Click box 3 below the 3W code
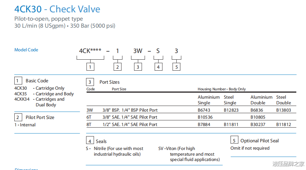 (138, 67)
